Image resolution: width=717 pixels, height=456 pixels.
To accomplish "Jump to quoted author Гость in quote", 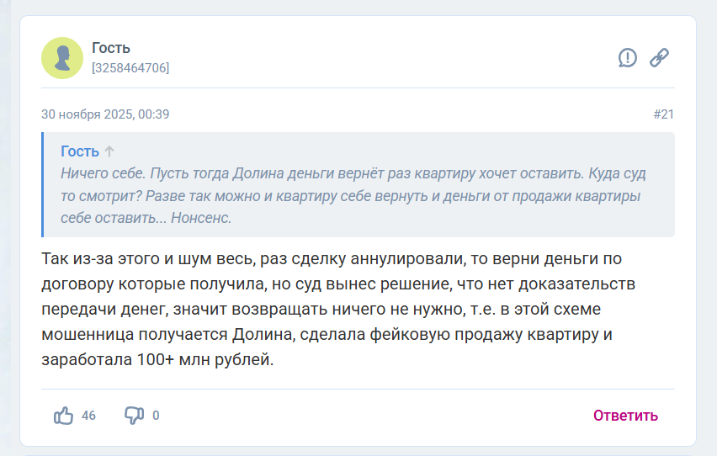I will pos(80,151).
